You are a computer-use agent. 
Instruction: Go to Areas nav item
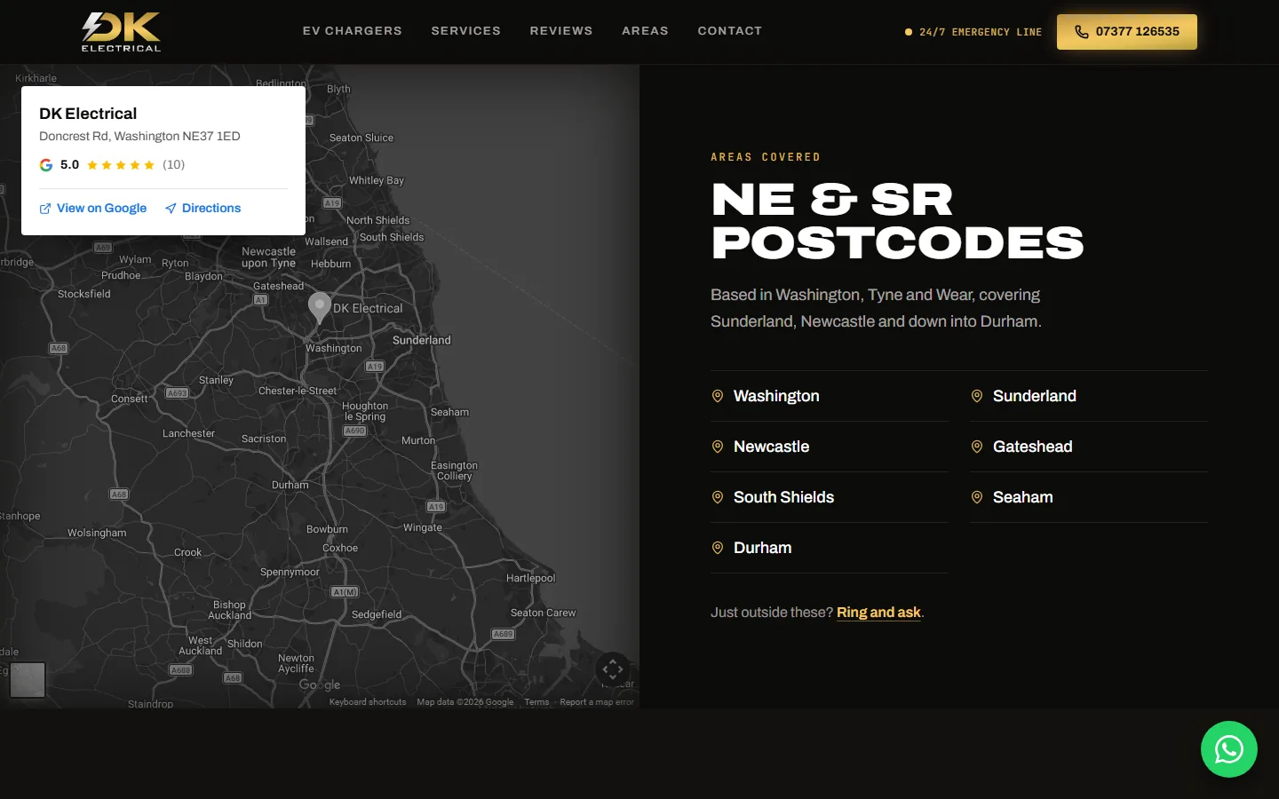(646, 31)
